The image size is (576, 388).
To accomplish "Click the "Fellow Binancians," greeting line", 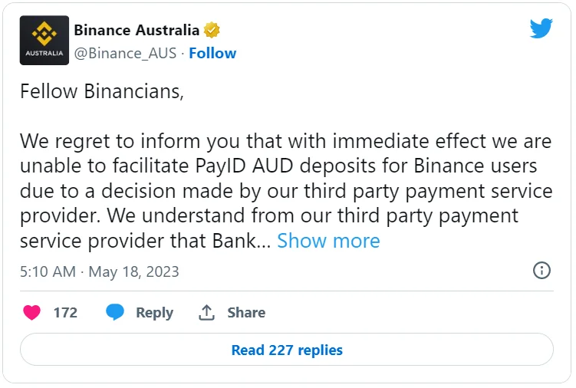I will pyautogui.click(x=102, y=91).
